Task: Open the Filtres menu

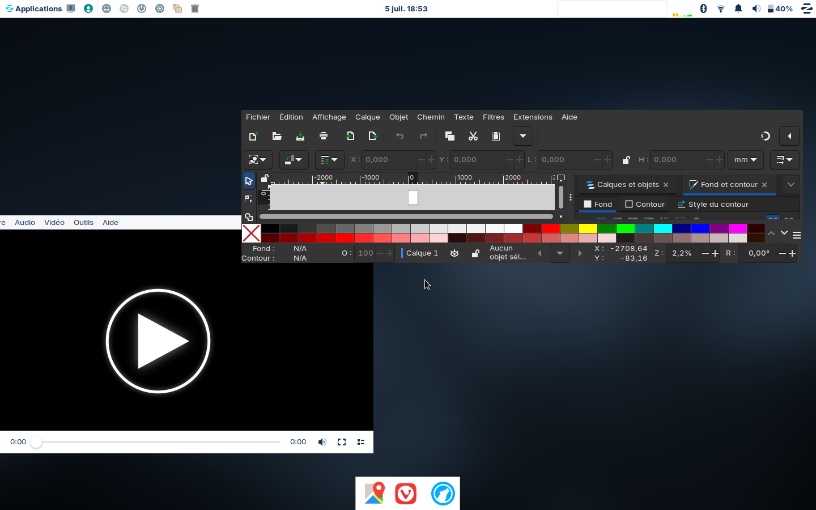Action: [x=493, y=117]
